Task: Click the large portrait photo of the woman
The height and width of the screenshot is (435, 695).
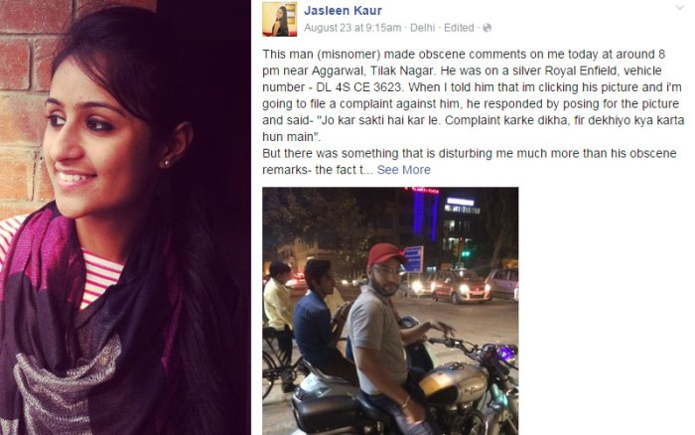Action: [x=125, y=217]
